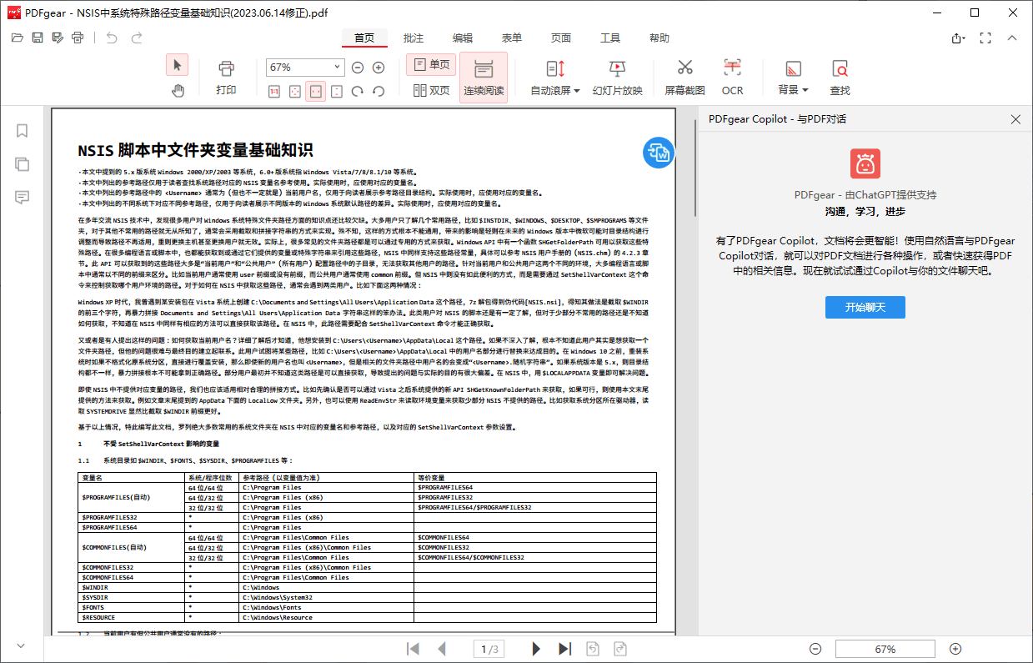Viewport: 1033px width, 663px height.
Task: Open the comments panel in left sidebar
Action: point(22,197)
